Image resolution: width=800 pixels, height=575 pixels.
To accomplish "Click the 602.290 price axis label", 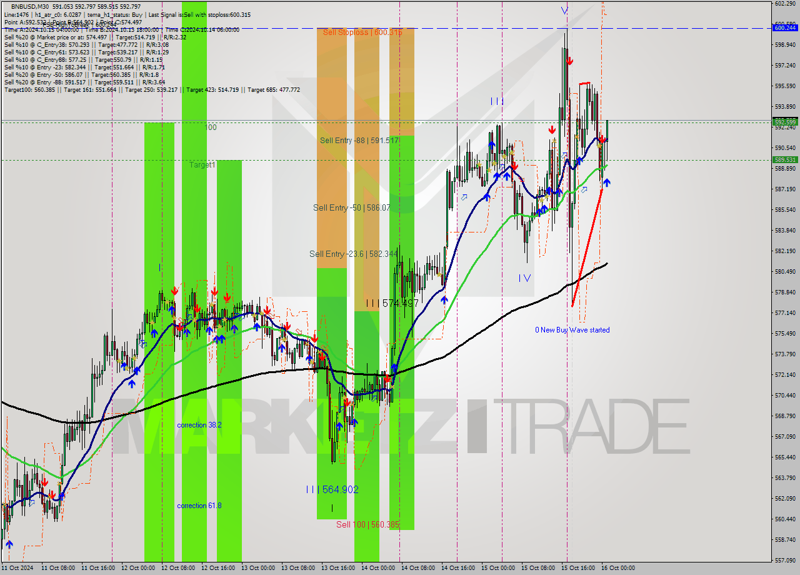I will (x=785, y=4).
